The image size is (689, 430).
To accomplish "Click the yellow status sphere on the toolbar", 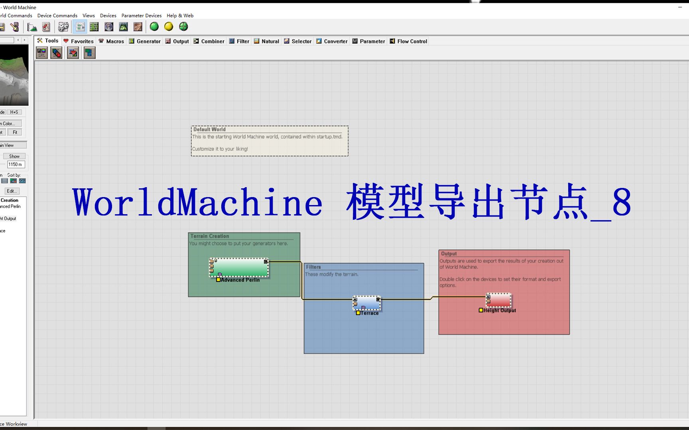I will pos(169,27).
